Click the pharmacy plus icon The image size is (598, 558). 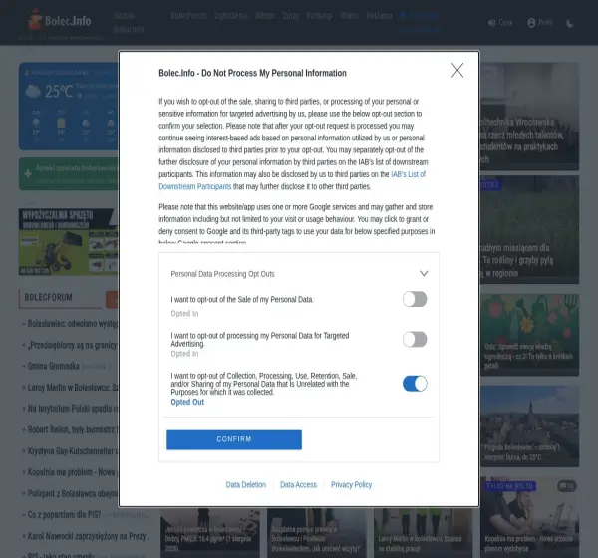click(x=28, y=174)
